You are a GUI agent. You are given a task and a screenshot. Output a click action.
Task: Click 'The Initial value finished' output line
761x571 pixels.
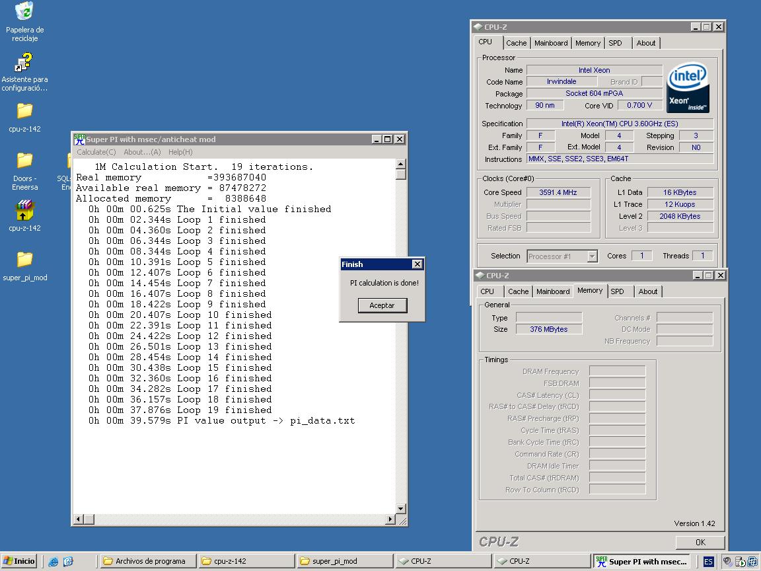point(209,209)
